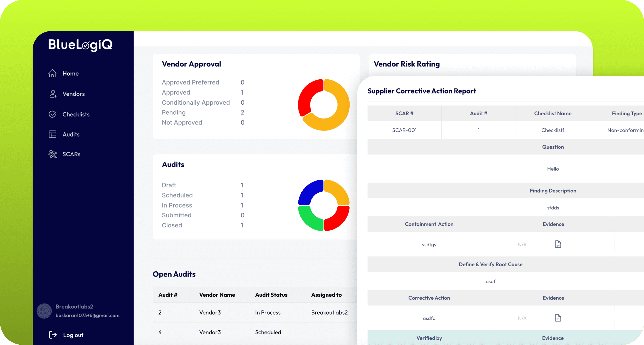Open the Checklists menu item

pyautogui.click(x=76, y=114)
